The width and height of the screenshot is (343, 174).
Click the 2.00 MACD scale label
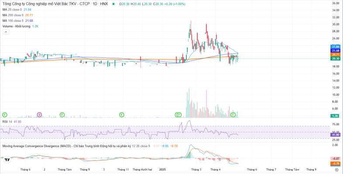[336, 145]
